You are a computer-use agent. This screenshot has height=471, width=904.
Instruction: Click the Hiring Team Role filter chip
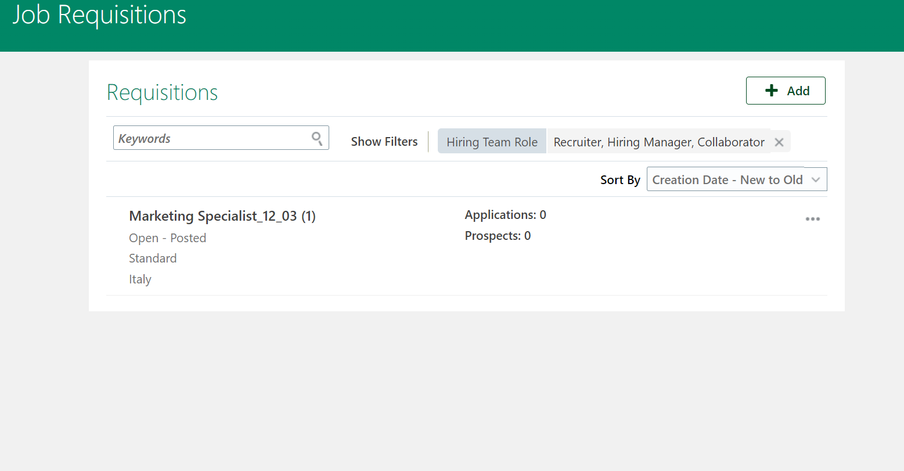pyautogui.click(x=492, y=141)
